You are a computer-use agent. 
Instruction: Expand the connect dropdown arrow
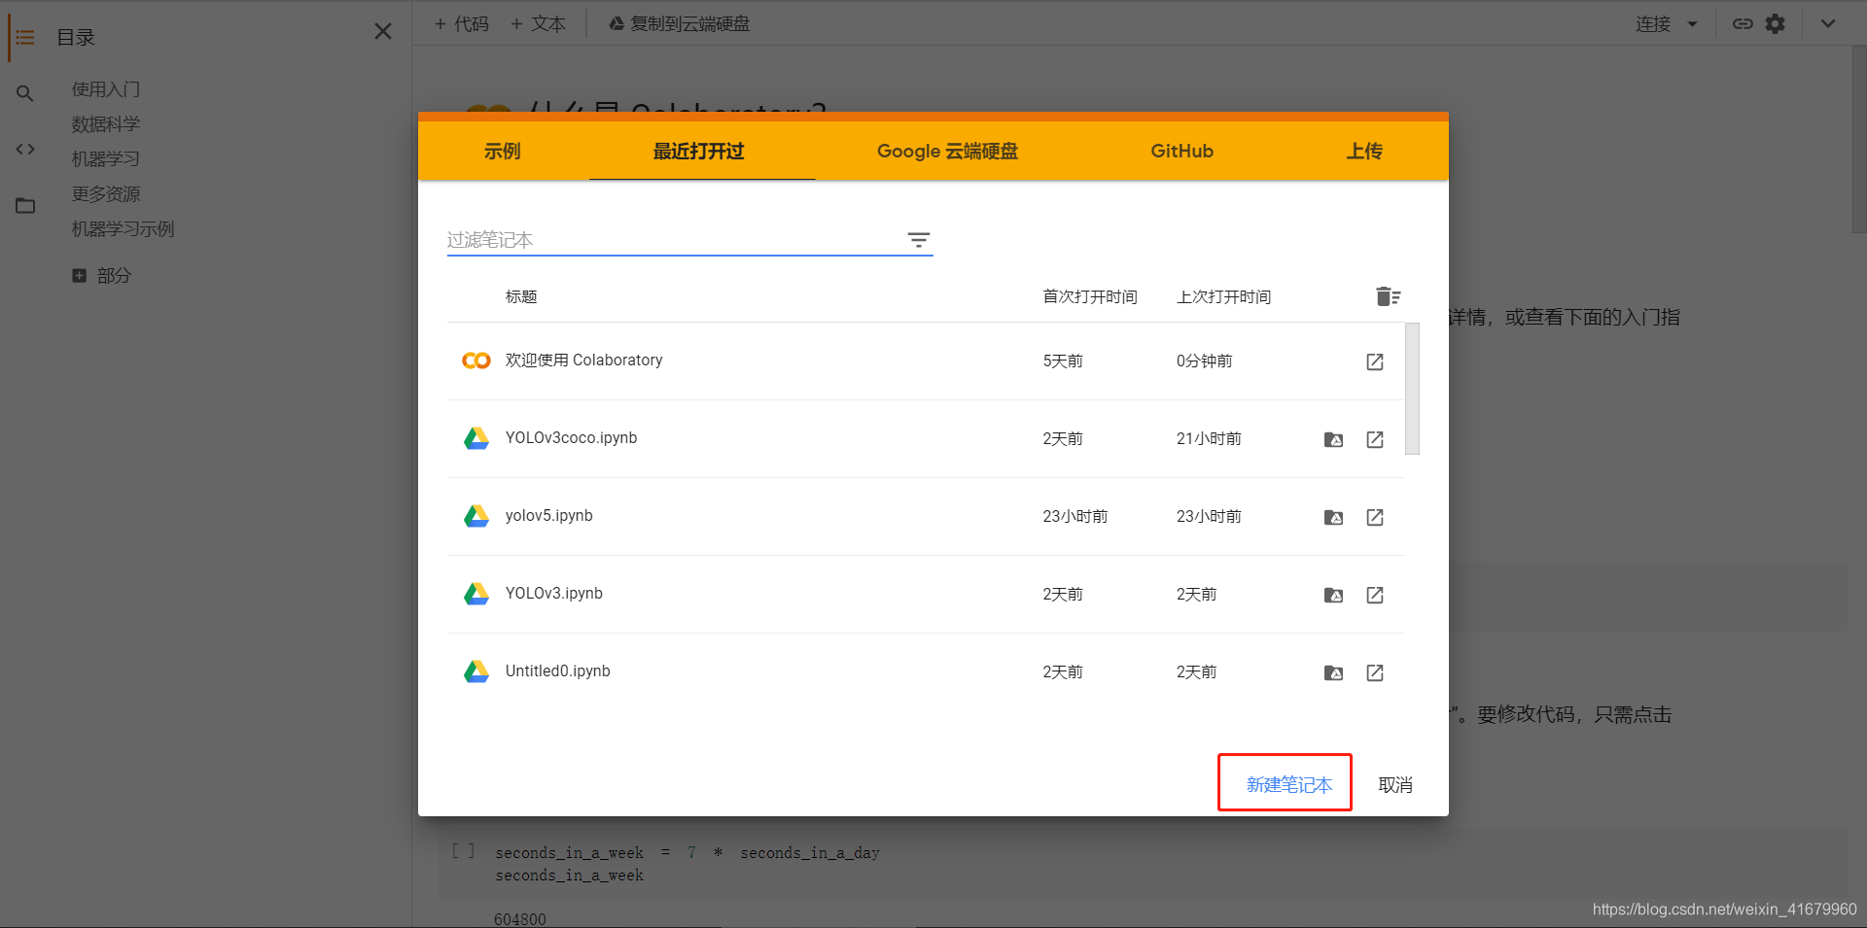[1692, 24]
